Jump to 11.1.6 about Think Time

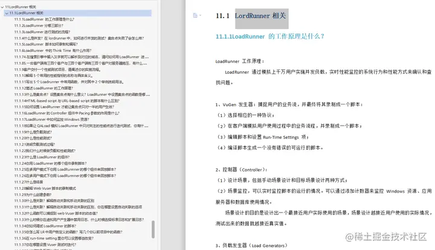click(53, 51)
